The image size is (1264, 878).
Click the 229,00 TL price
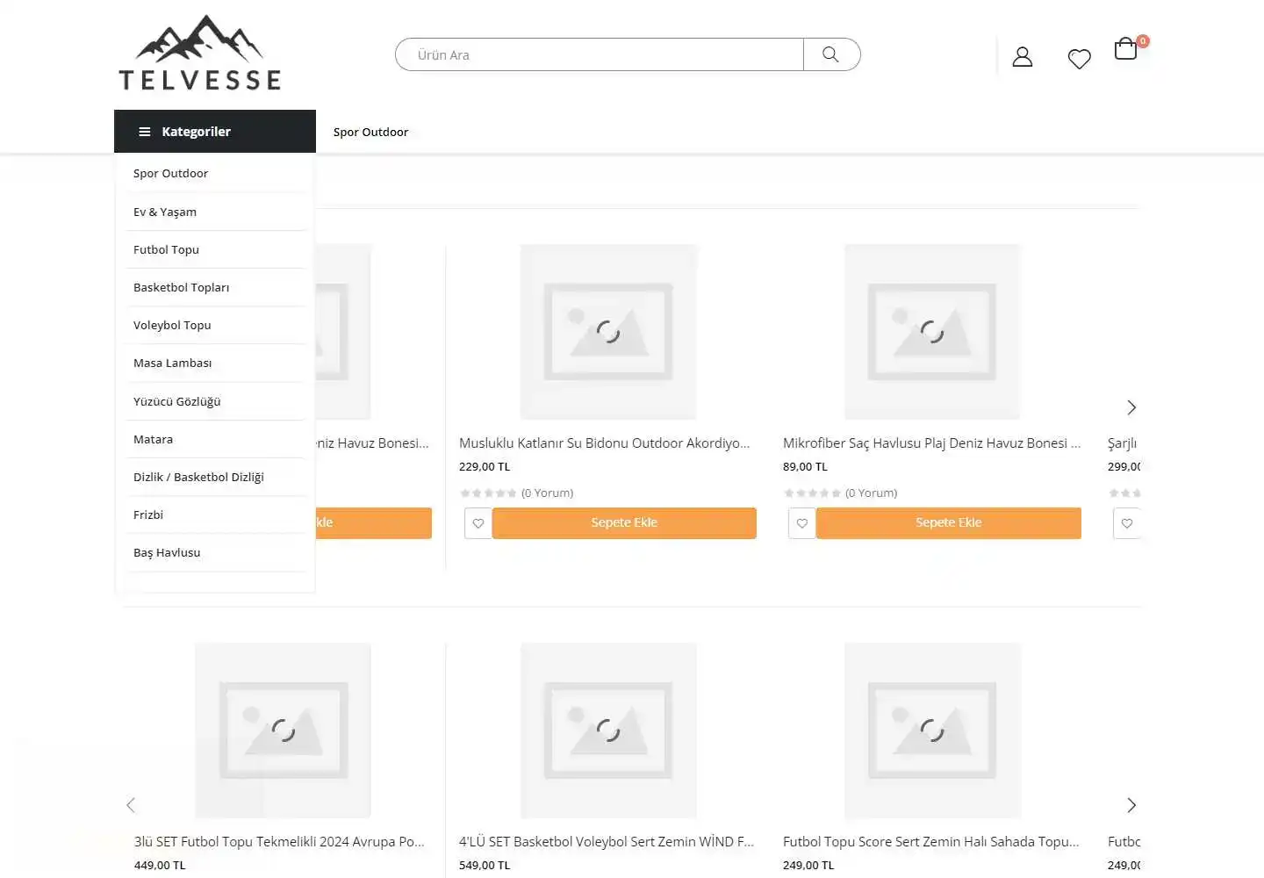[x=485, y=467]
